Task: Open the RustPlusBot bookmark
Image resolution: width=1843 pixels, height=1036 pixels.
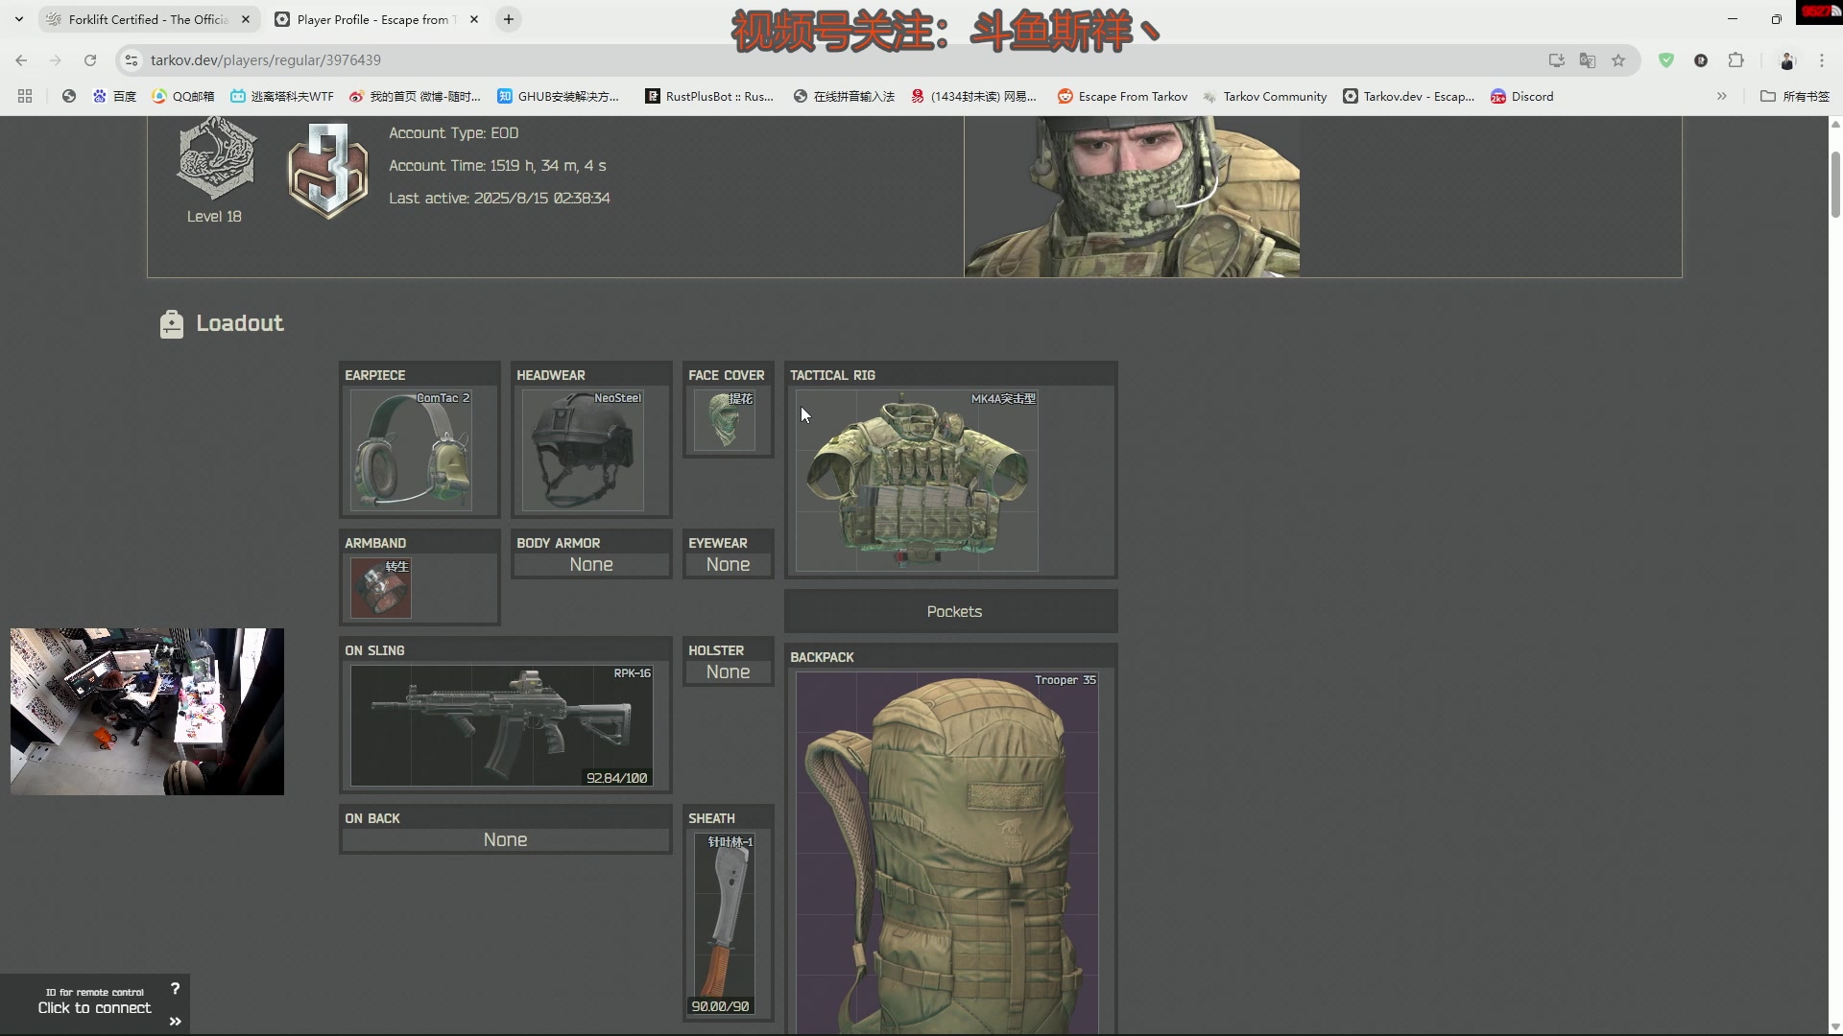Action: coord(709,96)
